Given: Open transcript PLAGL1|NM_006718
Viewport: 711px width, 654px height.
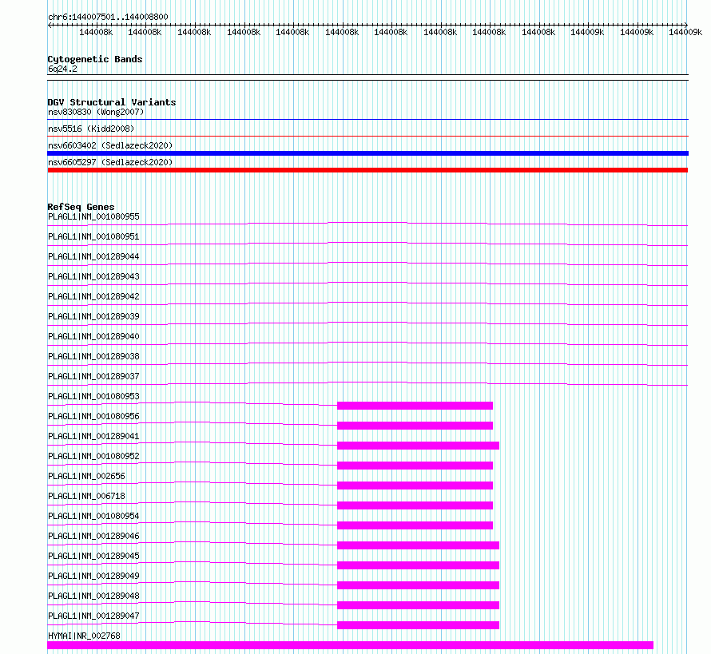Looking at the screenshot, I should coord(86,496).
